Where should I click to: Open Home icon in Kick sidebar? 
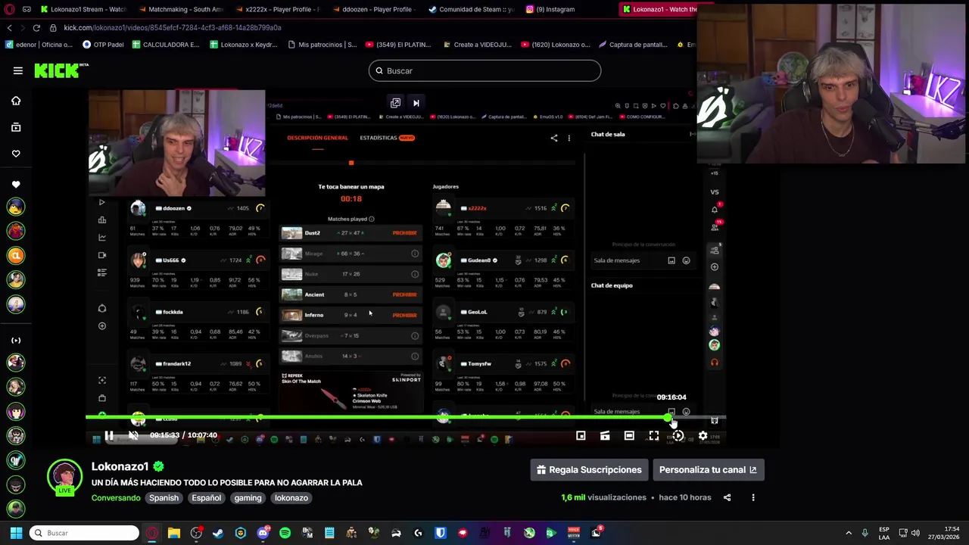16,101
